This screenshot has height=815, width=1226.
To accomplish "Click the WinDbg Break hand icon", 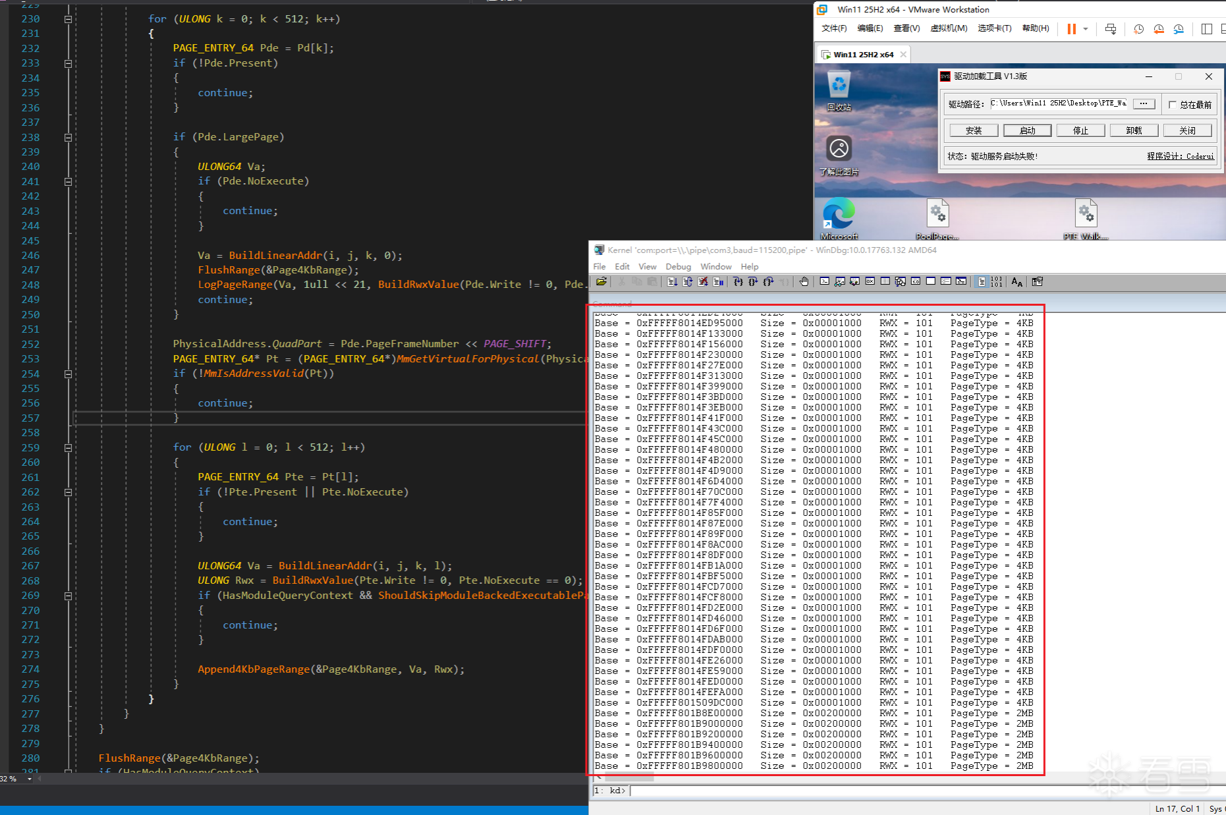I will click(x=804, y=282).
